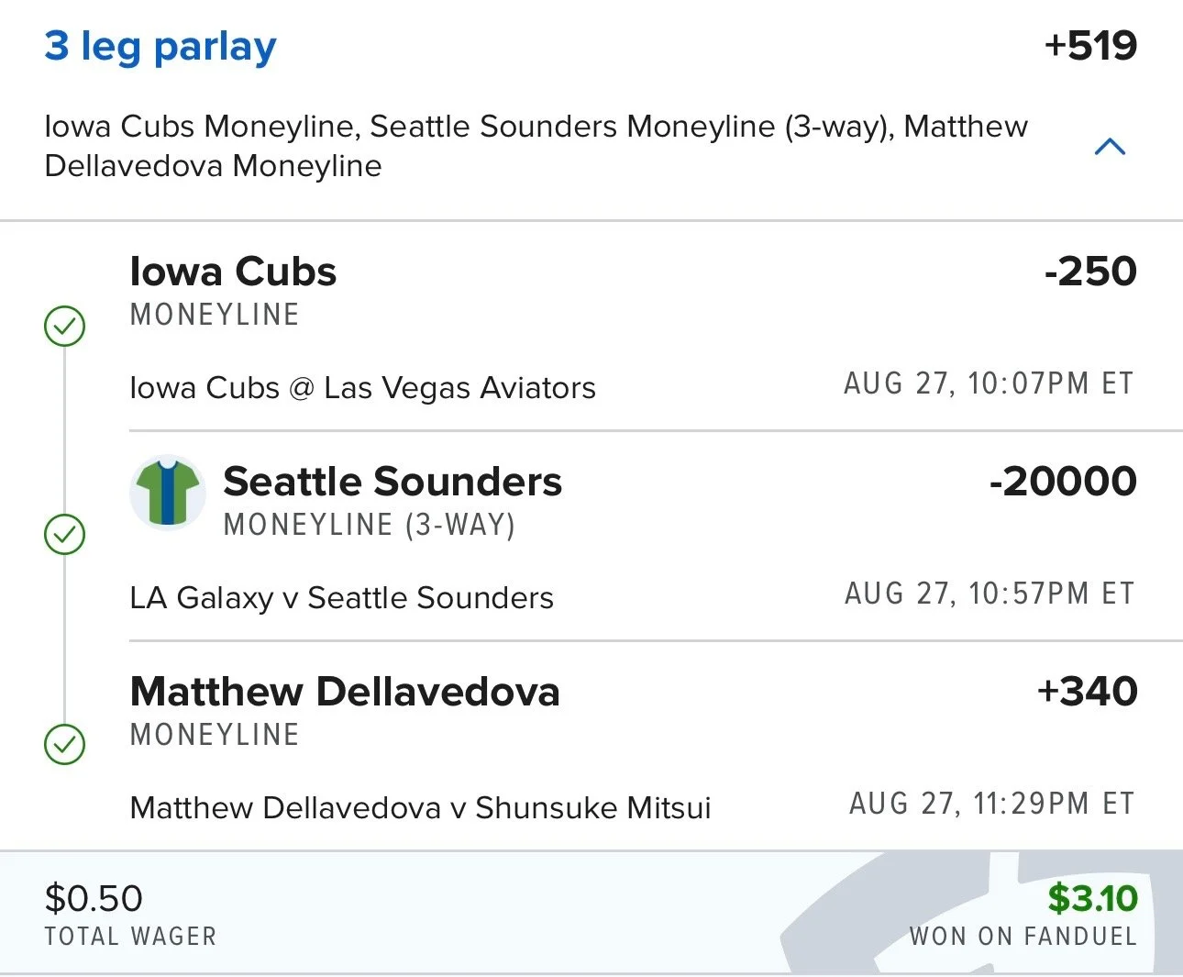Click the -20000 odds value
This screenshot has width=1183, height=977.
point(1063,483)
